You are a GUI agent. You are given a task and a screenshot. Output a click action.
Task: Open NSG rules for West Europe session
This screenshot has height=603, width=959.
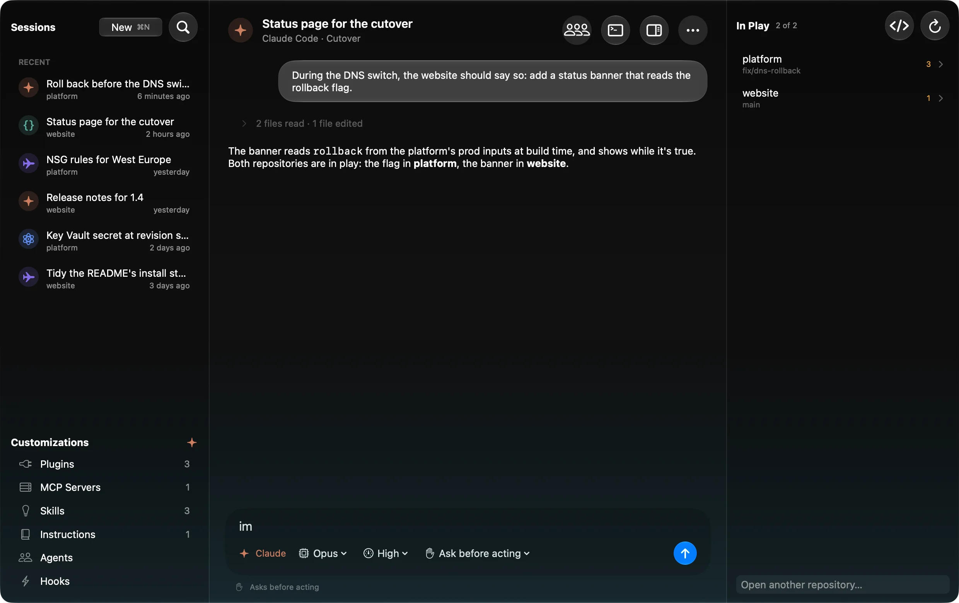(104, 165)
